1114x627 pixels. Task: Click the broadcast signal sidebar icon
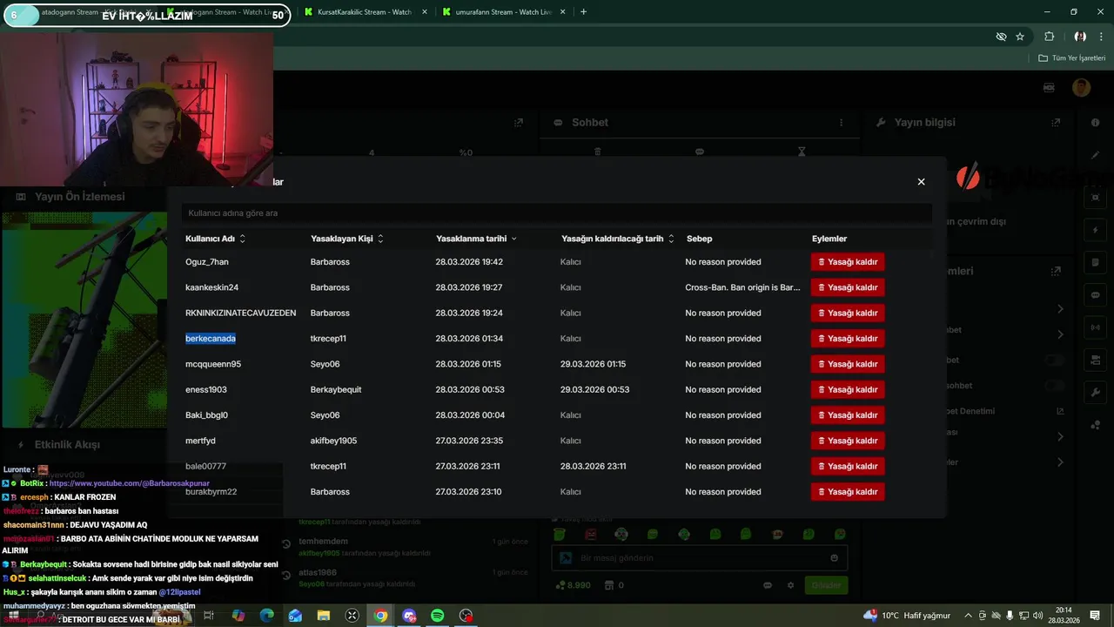[x=1095, y=327]
